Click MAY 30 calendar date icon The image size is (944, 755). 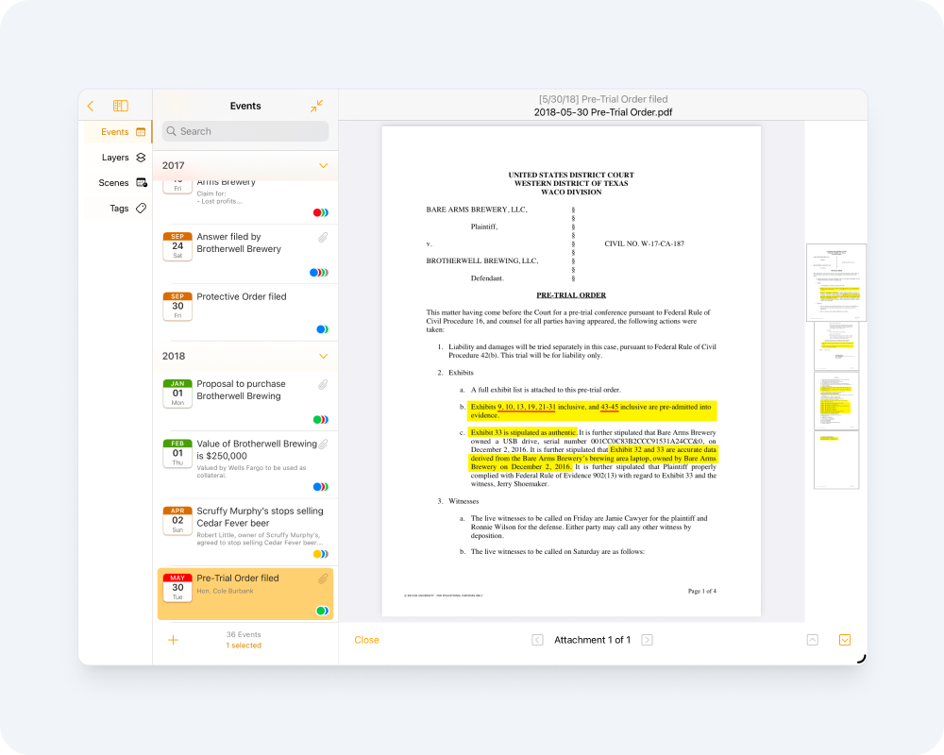(177, 588)
